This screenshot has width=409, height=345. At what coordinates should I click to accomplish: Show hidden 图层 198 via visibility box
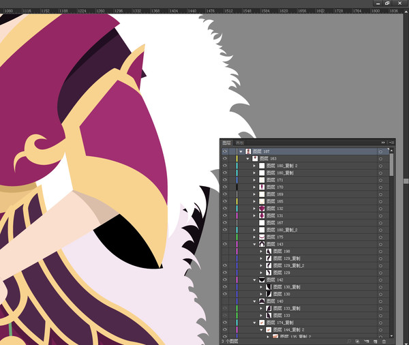click(225, 252)
